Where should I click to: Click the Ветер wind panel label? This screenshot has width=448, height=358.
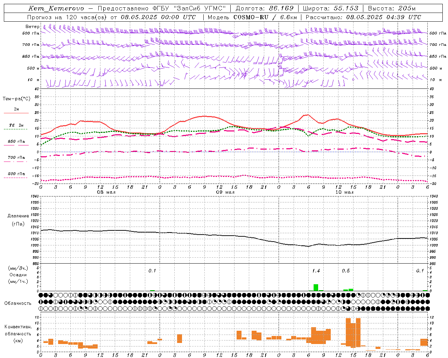point(33,27)
